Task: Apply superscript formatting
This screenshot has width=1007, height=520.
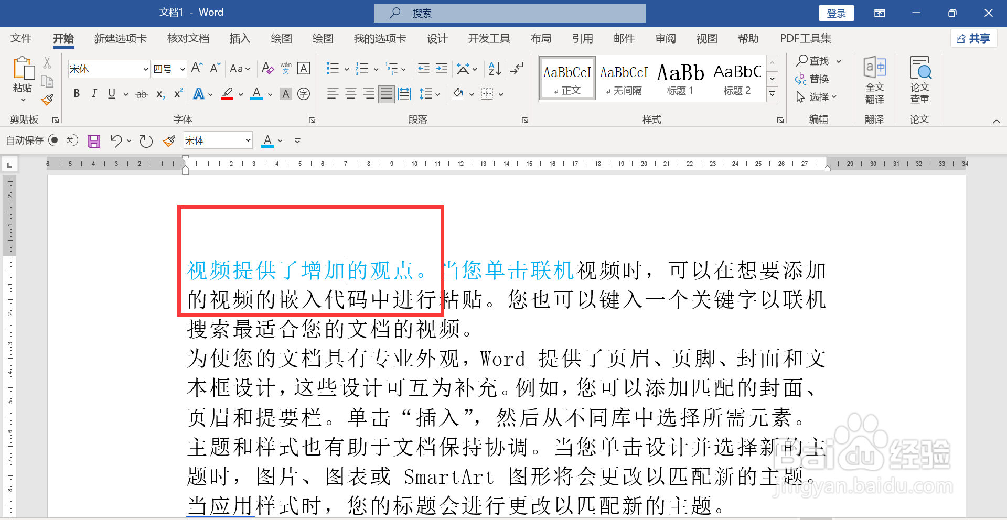Action: (x=177, y=94)
